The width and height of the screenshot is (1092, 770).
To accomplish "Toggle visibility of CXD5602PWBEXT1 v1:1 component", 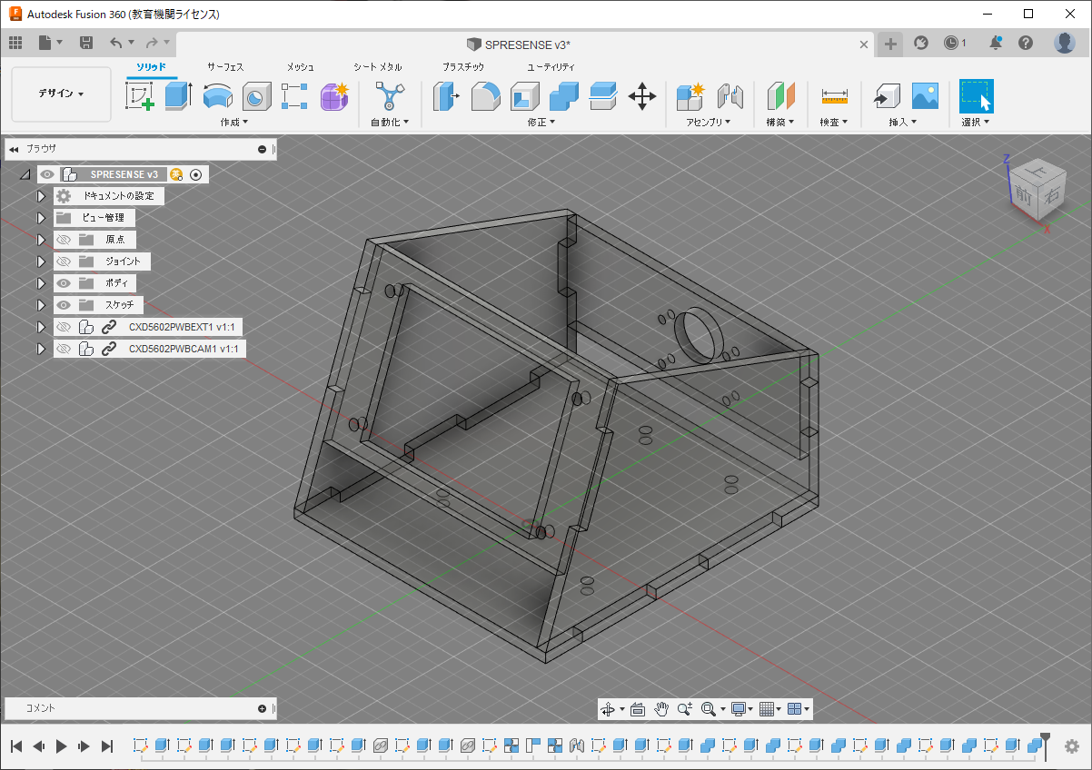I will [x=64, y=327].
